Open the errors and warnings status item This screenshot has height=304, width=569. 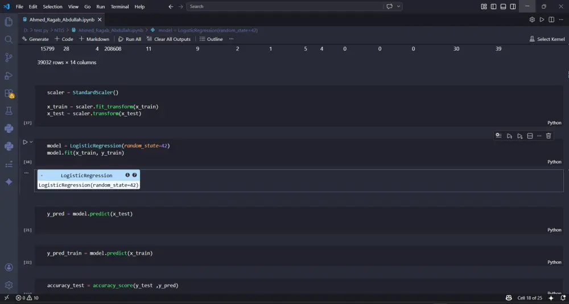[x=27, y=298]
